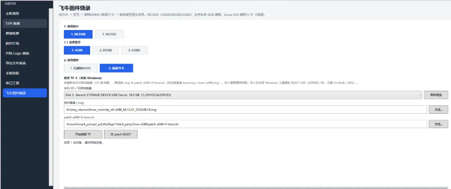Viewport: 451px width, 189px height.
Task: Open the Disk 3 STORAGE DEVICE combo box
Action: click(x=243, y=95)
